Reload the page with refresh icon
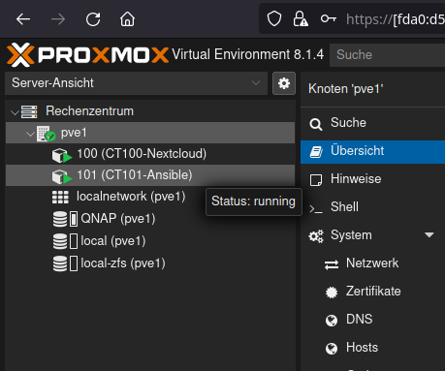 click(93, 19)
